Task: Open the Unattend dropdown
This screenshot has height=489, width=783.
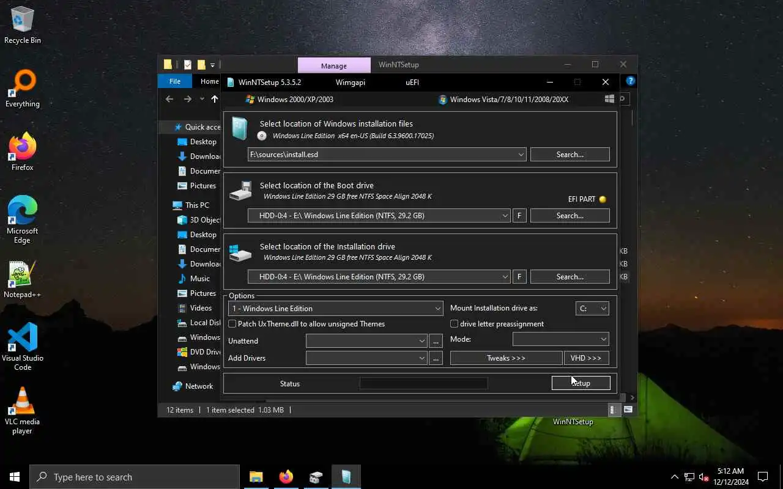Action: click(x=366, y=341)
